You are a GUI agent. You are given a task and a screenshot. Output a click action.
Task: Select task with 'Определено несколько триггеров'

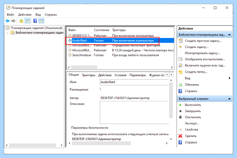[x=120, y=45]
